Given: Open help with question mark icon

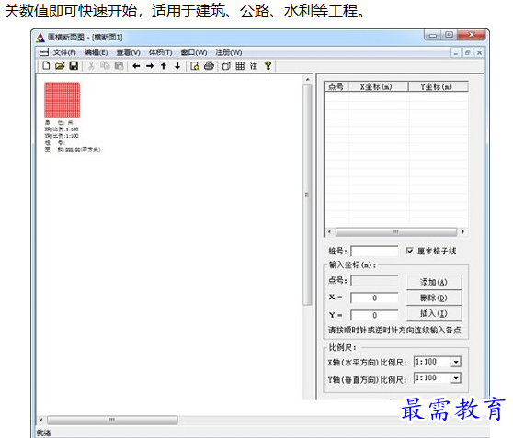Looking at the screenshot, I should tap(268, 66).
